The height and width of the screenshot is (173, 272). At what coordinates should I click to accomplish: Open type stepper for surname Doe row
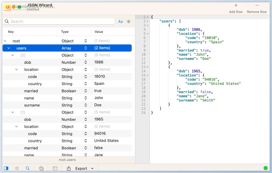pos(86,105)
